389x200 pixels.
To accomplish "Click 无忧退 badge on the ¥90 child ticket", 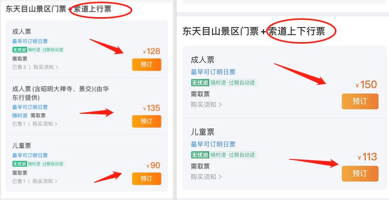I will [19, 164].
